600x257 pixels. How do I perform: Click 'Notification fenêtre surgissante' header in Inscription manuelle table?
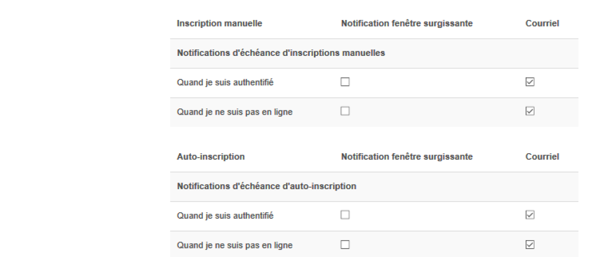[406, 24]
